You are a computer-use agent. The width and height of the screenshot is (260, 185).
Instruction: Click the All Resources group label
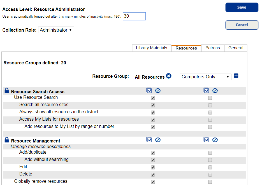tap(150, 77)
